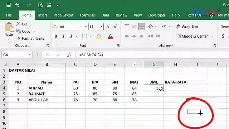Click Merge & Center
Viewport: 229px width, 129px height.
pos(192,36)
